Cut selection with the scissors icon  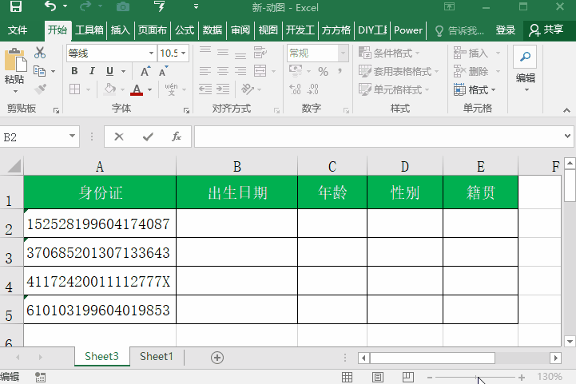click(x=40, y=53)
